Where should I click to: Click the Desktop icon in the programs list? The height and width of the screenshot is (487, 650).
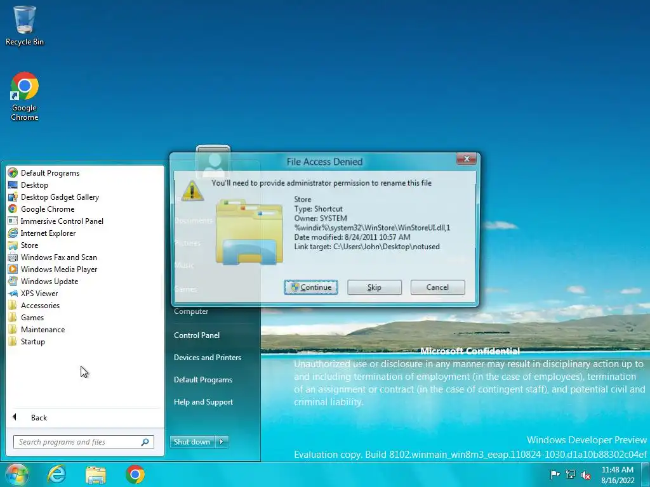click(13, 185)
